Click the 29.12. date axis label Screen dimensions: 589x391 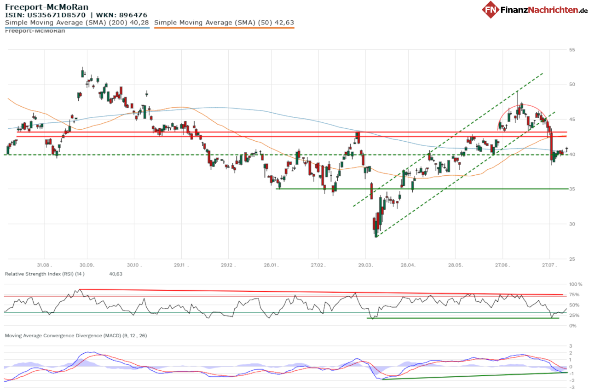pos(228,265)
